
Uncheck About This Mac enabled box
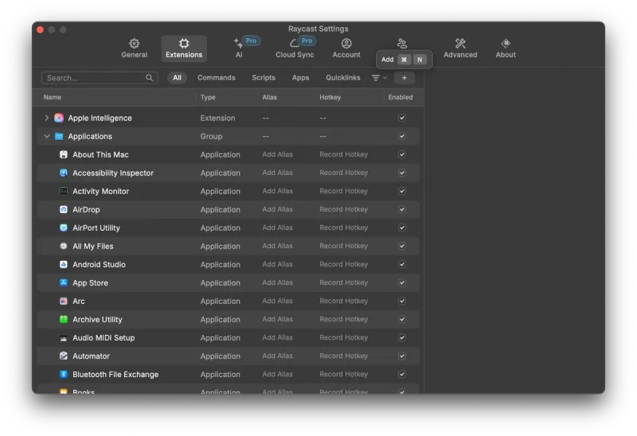tap(402, 154)
